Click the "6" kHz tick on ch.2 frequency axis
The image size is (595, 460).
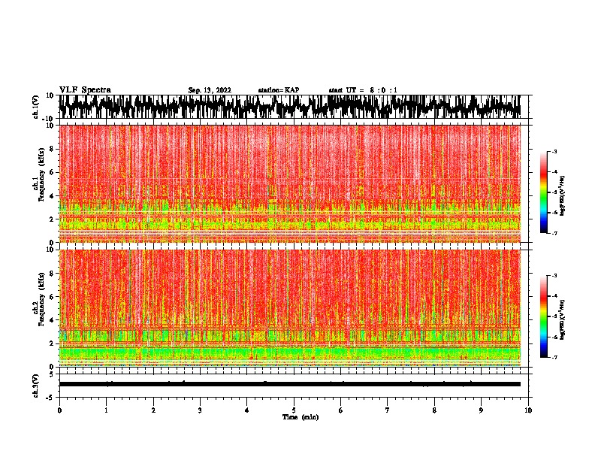pyautogui.click(x=53, y=297)
